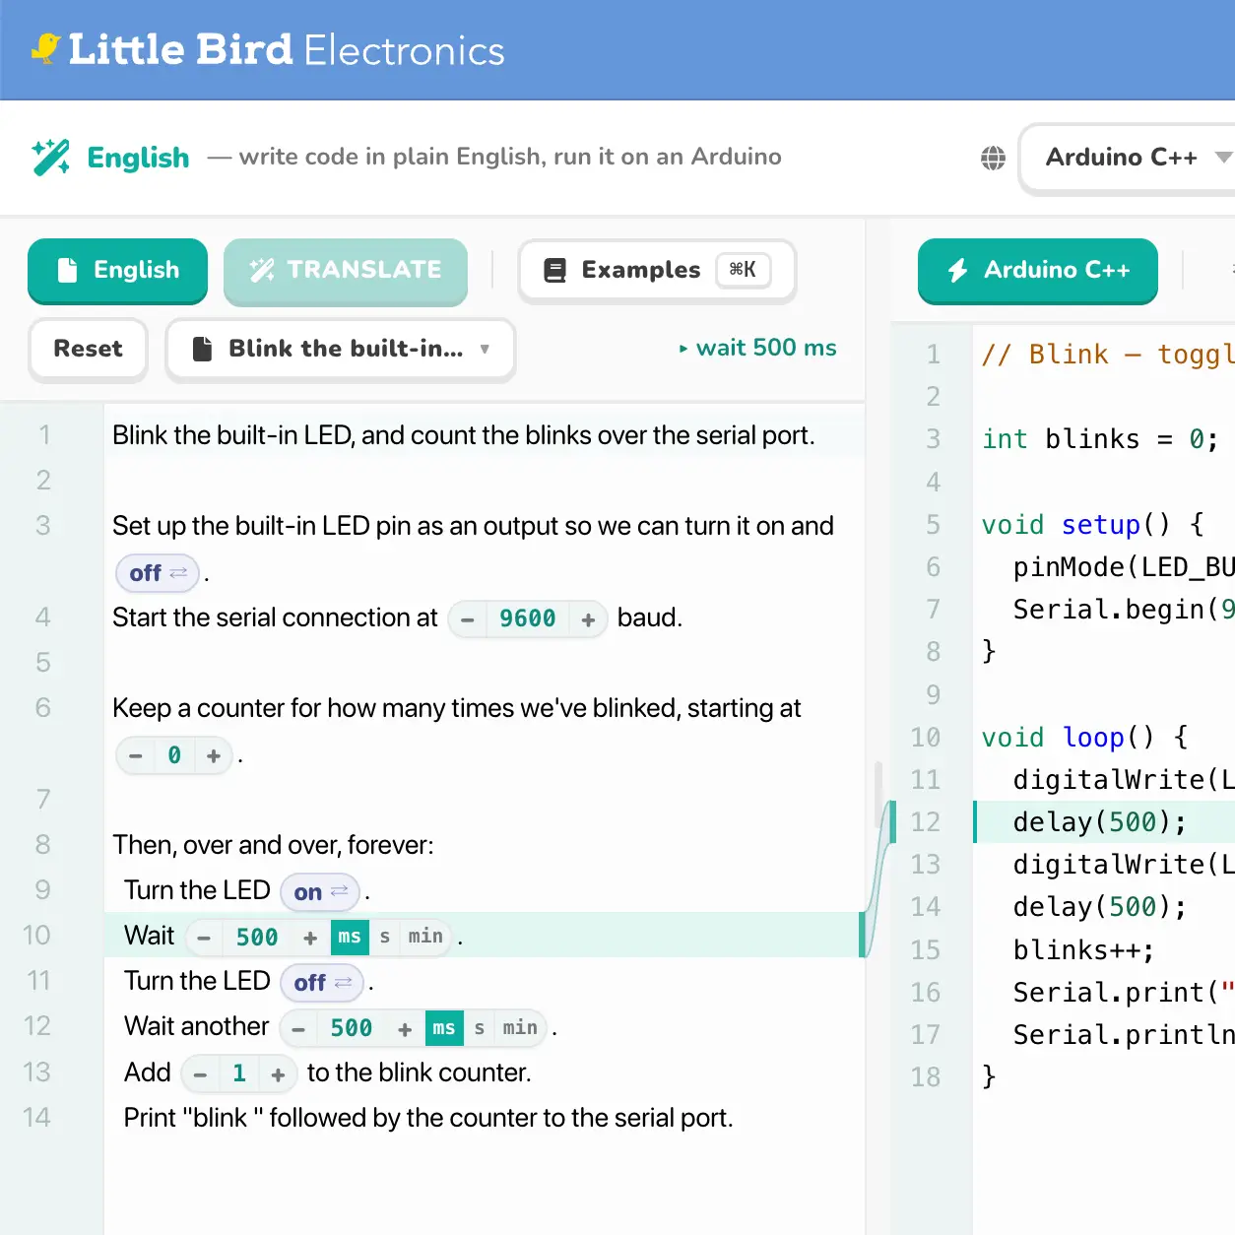Select s unit on the Wait another line
1235x1235 pixels.
click(480, 1028)
